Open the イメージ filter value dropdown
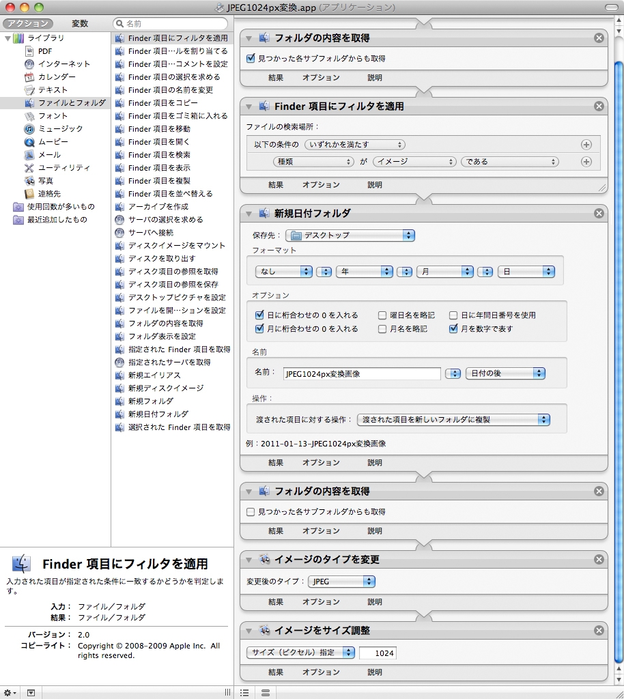This screenshot has height=699, width=624. pos(414,162)
